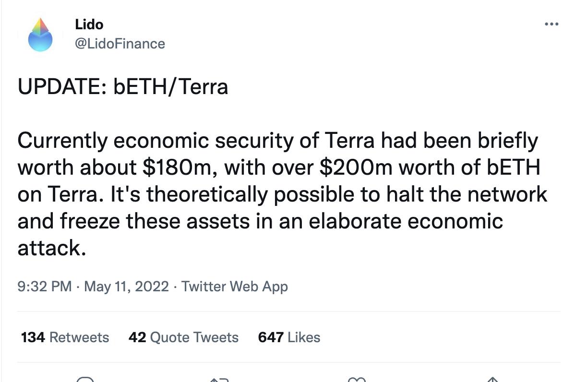Expand tweet actions with the three-dot menu
575x382 pixels.
pyautogui.click(x=552, y=23)
